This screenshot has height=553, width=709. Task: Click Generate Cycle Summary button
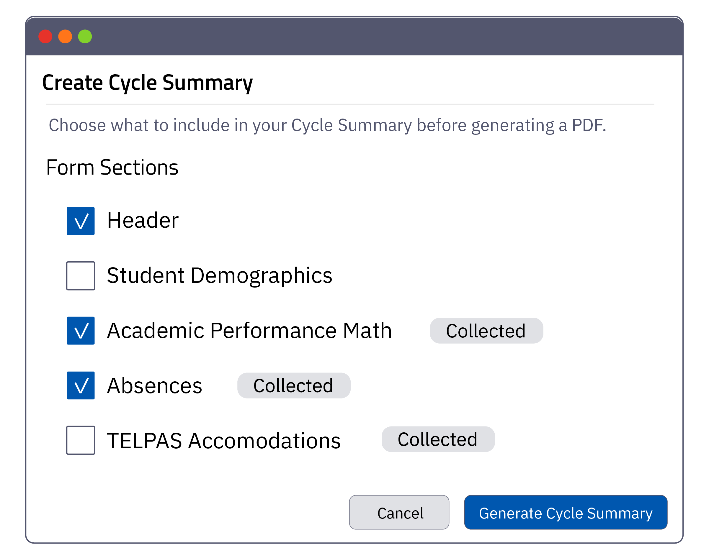(x=566, y=513)
